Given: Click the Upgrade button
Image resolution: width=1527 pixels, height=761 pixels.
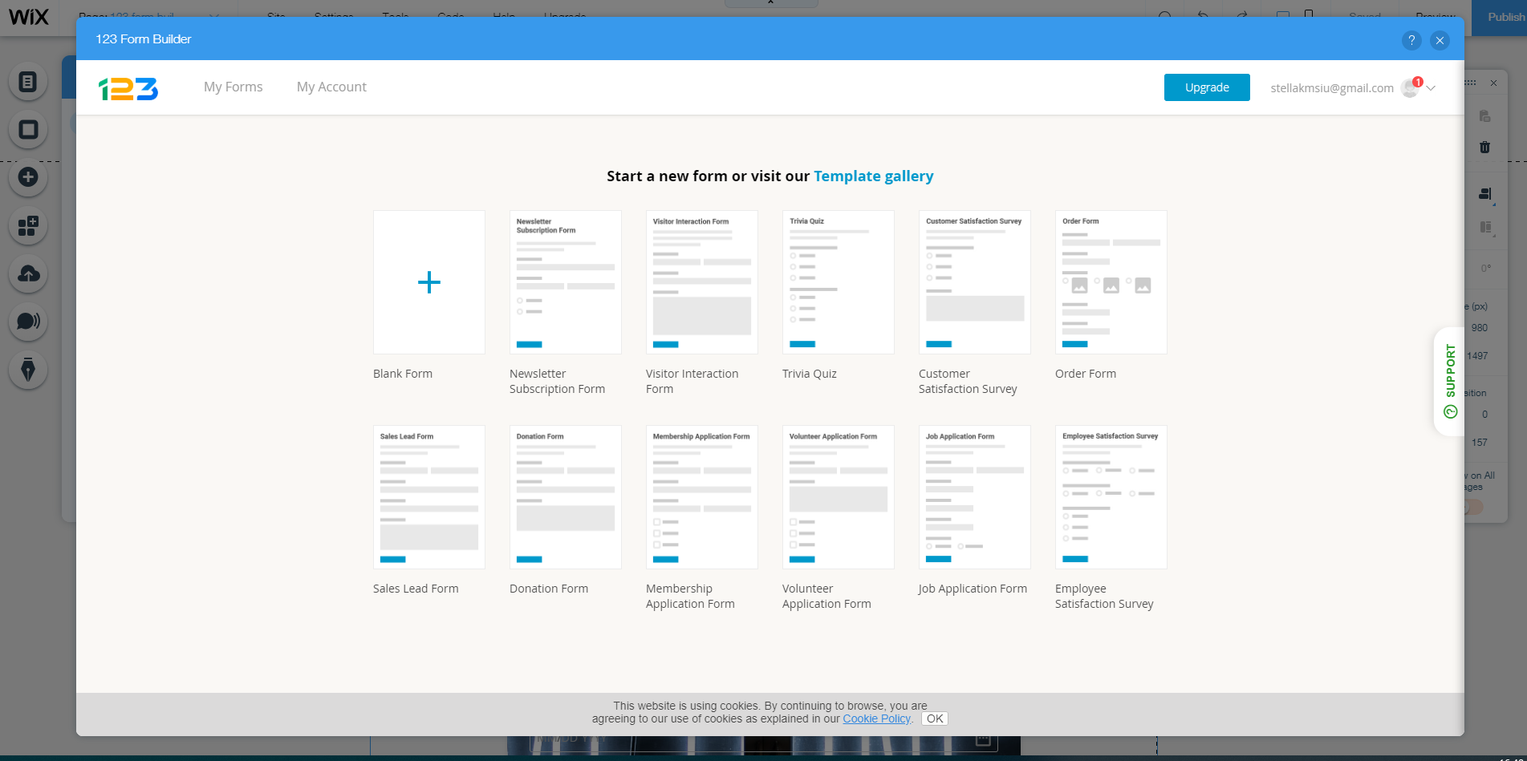Looking at the screenshot, I should (1206, 87).
